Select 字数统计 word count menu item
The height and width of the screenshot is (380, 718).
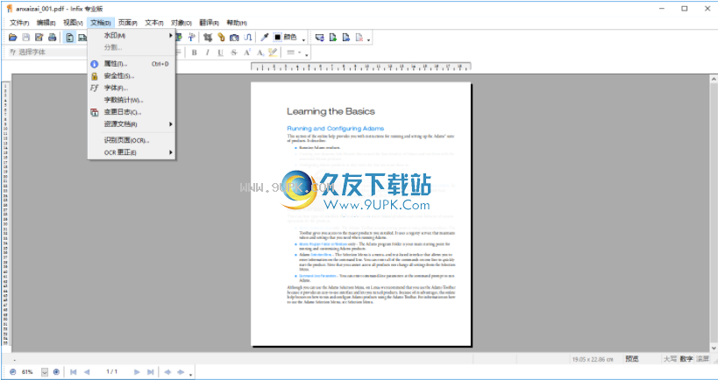(x=132, y=100)
